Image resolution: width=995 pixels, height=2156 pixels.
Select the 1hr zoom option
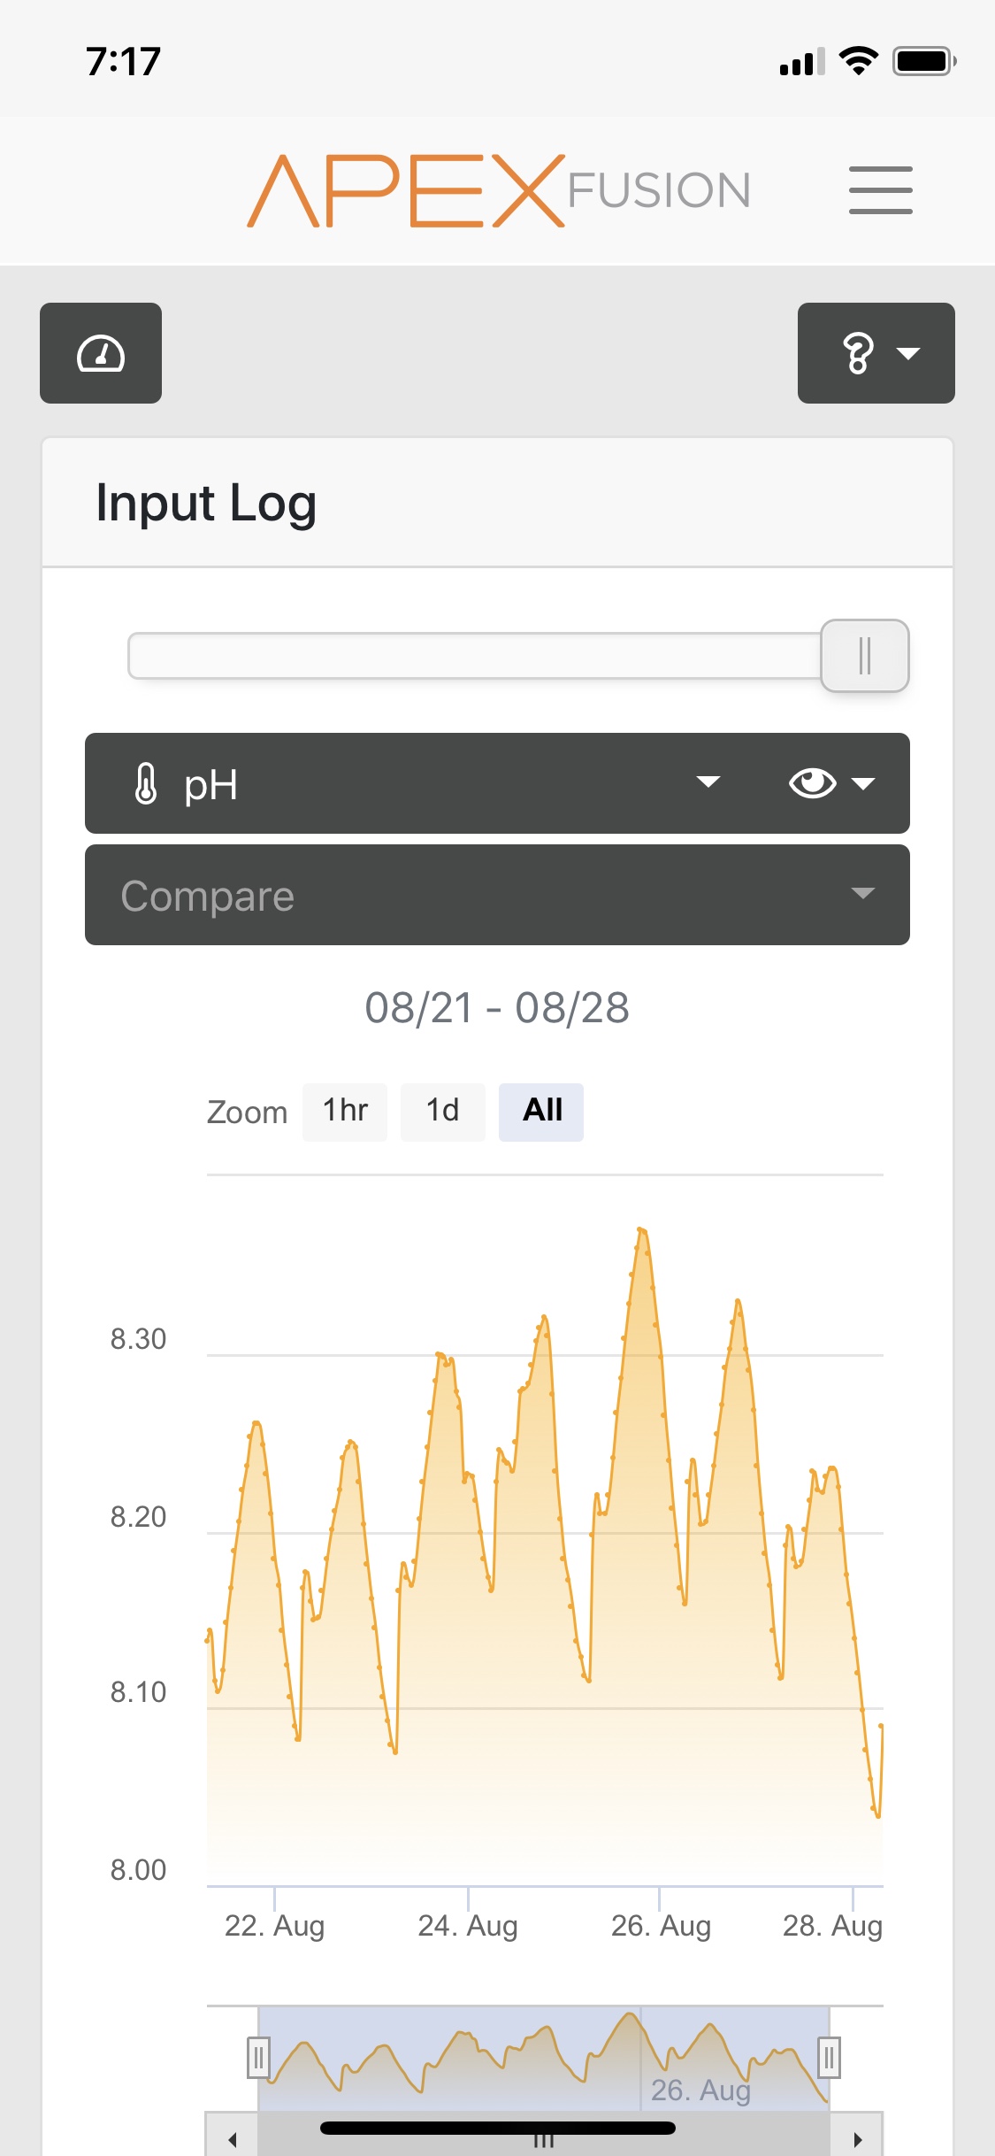pos(345,1112)
